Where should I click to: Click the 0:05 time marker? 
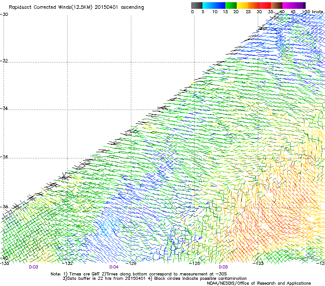223,267
